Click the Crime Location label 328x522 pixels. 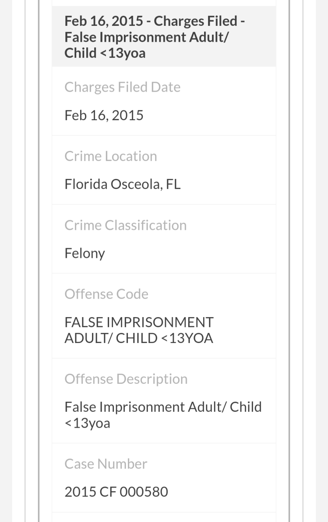coord(110,156)
